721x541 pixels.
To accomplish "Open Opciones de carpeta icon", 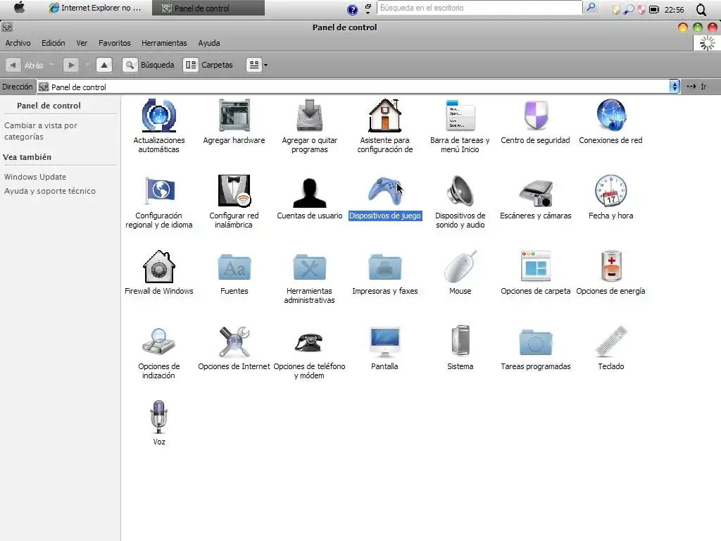I will 536,266.
